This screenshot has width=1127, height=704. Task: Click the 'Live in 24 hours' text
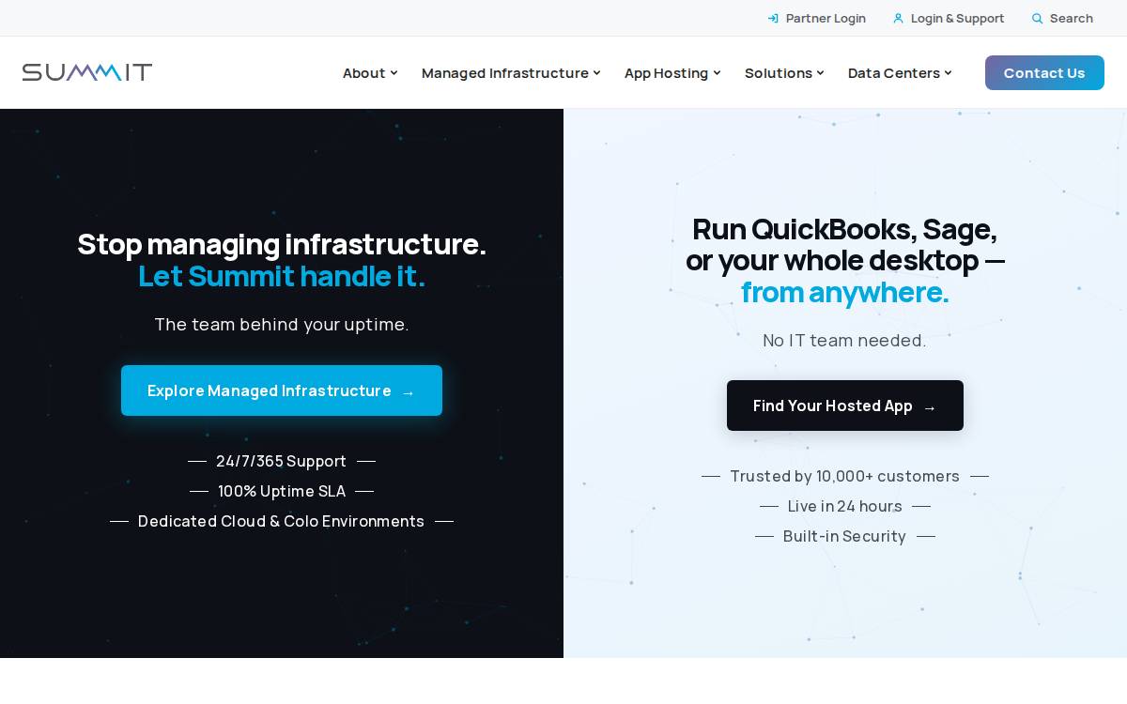pos(844,506)
